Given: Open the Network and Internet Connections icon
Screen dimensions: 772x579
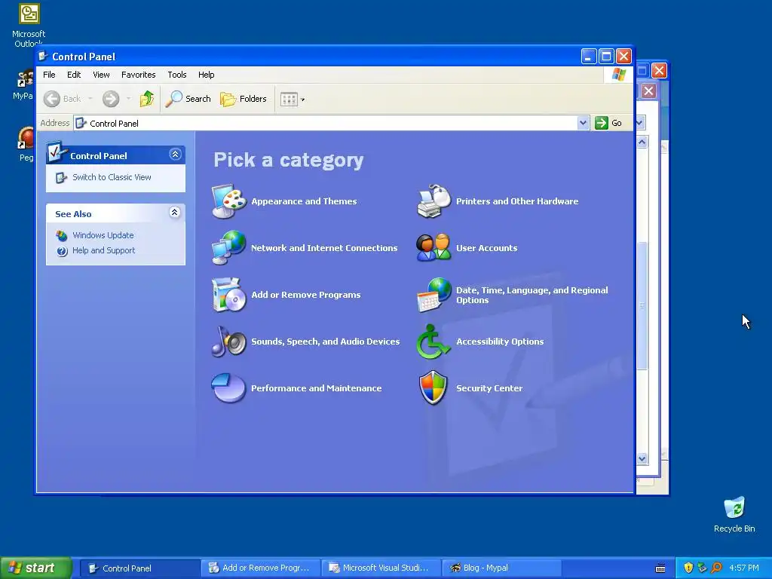Looking at the screenshot, I should [229, 247].
